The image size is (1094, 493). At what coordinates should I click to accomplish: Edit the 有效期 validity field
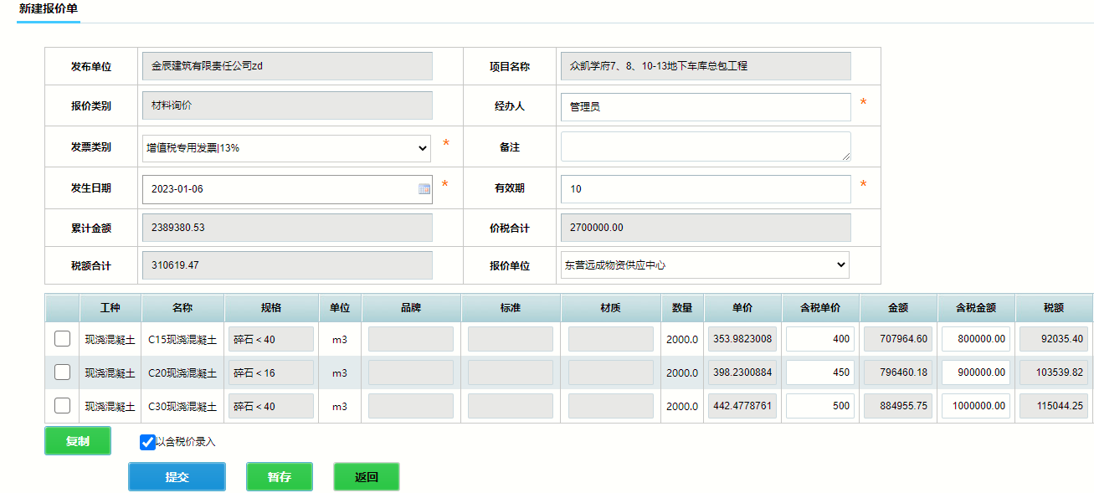pos(705,189)
